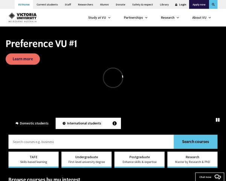This screenshot has width=226, height=181.
Task: Open TAFE Skills-based learning card
Action: point(34,160)
